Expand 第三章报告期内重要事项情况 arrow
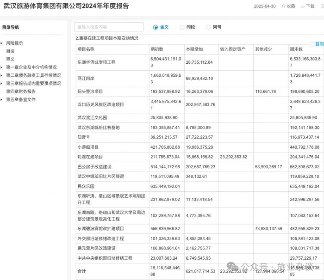Image resolution: width=324 pixels, height=280 pixels. coord(1,83)
